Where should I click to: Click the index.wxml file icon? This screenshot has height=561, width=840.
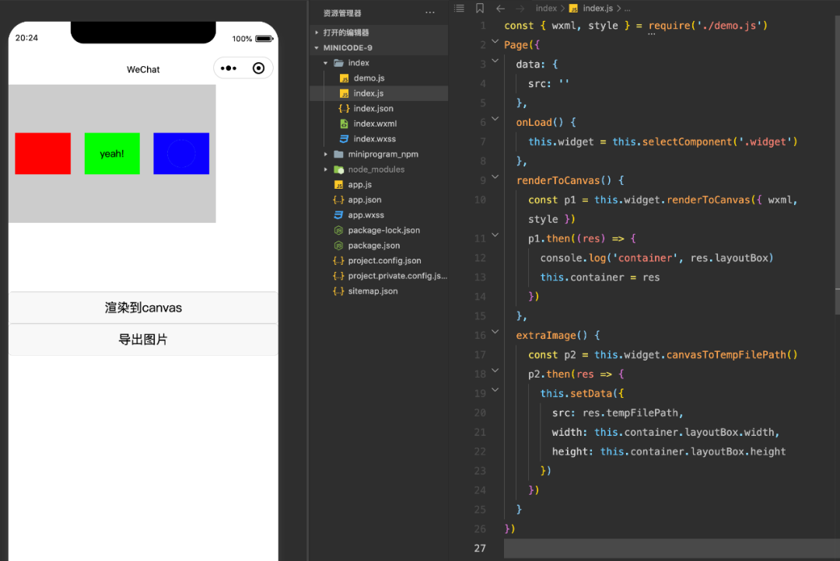[344, 124]
